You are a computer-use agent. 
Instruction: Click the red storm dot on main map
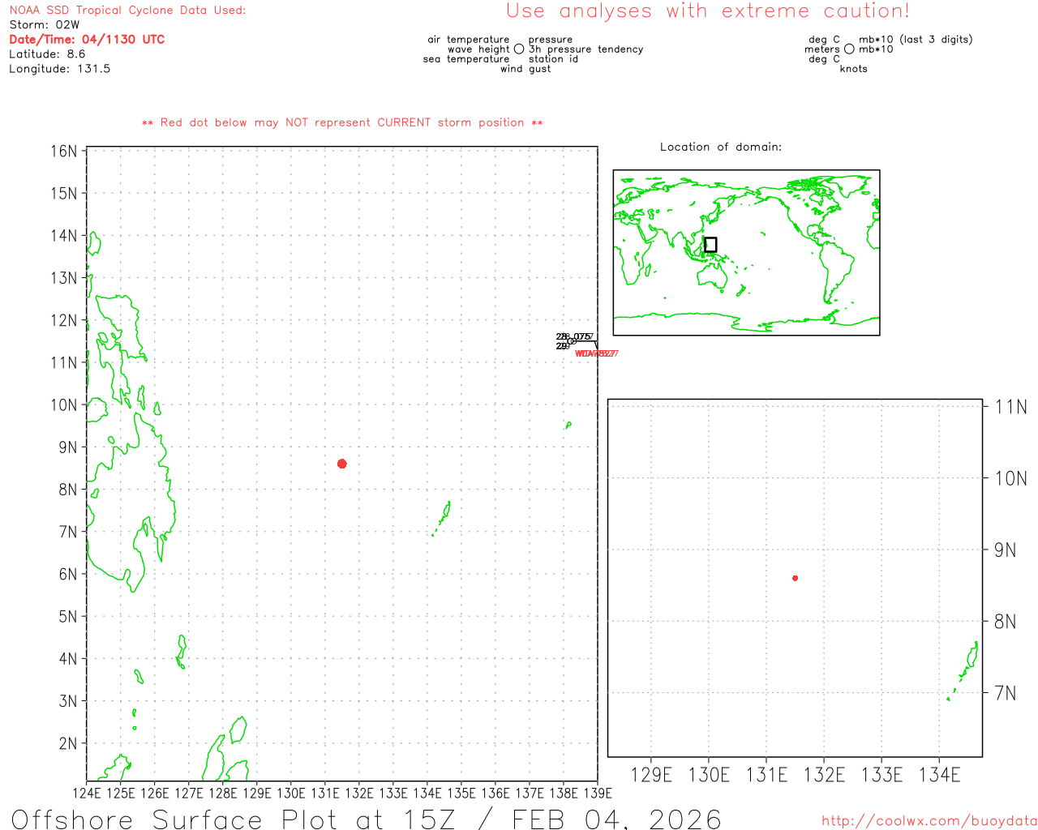pos(342,464)
